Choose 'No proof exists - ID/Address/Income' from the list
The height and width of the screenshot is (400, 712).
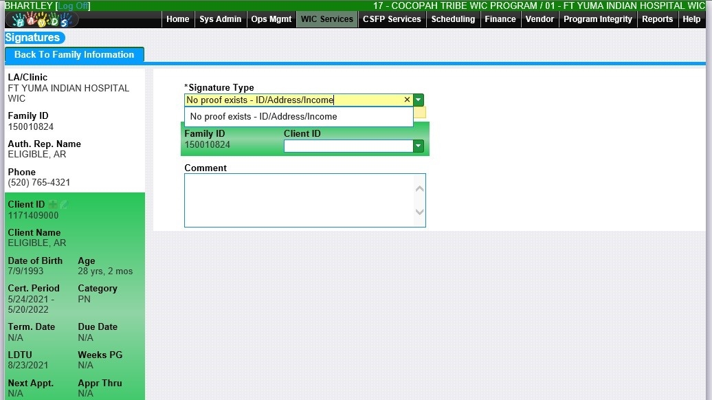point(263,117)
